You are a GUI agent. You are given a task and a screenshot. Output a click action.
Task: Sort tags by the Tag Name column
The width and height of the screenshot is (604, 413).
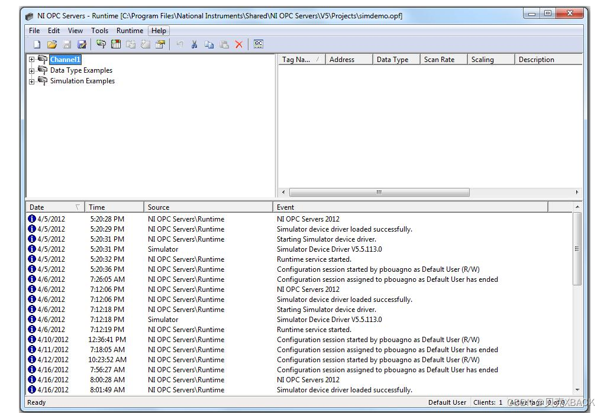[x=302, y=59]
